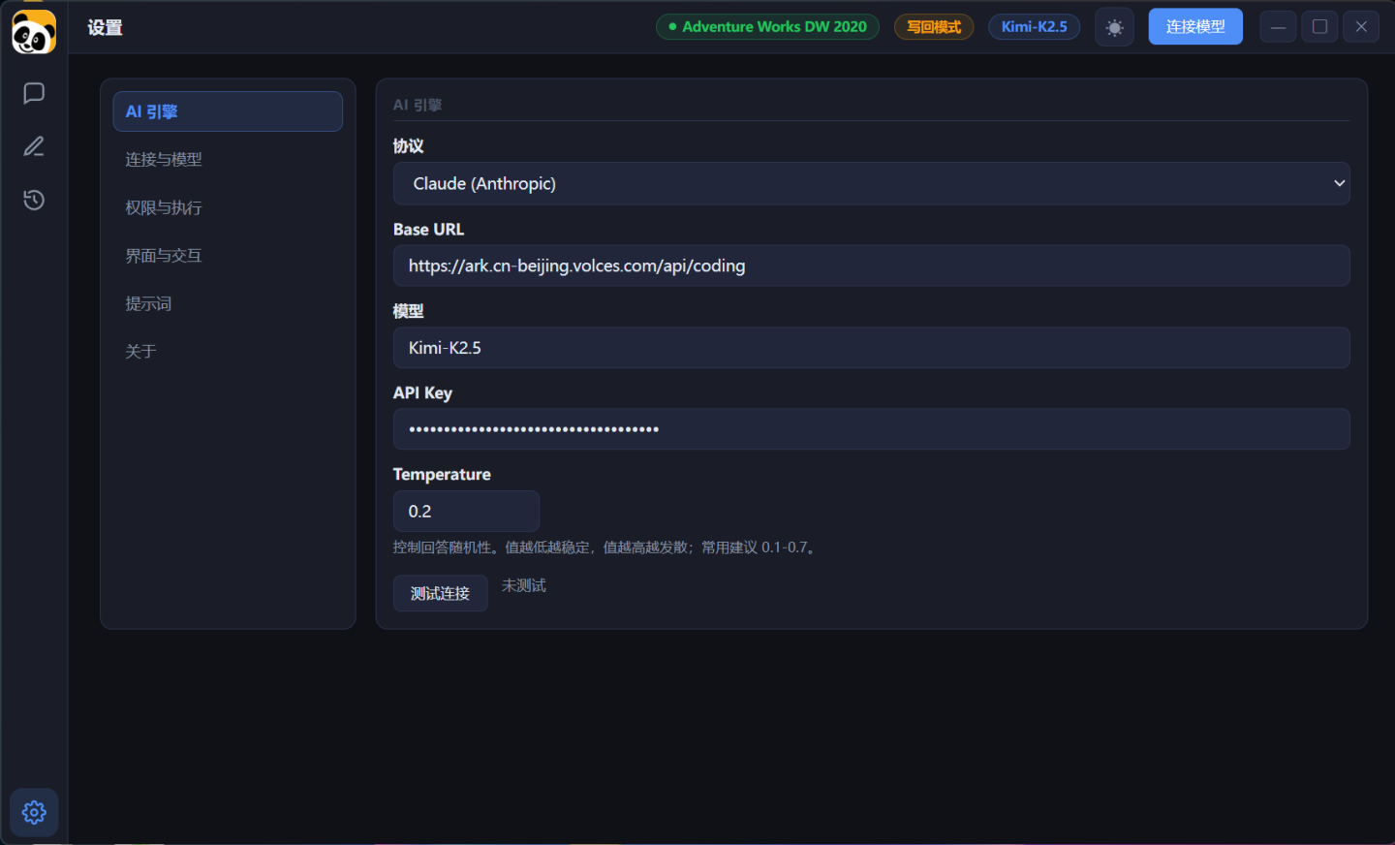Toggle the 写回模式 badge
This screenshot has height=845, width=1395.
tap(933, 27)
